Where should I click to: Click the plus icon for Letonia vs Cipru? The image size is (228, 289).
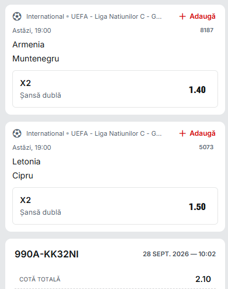[182, 133]
